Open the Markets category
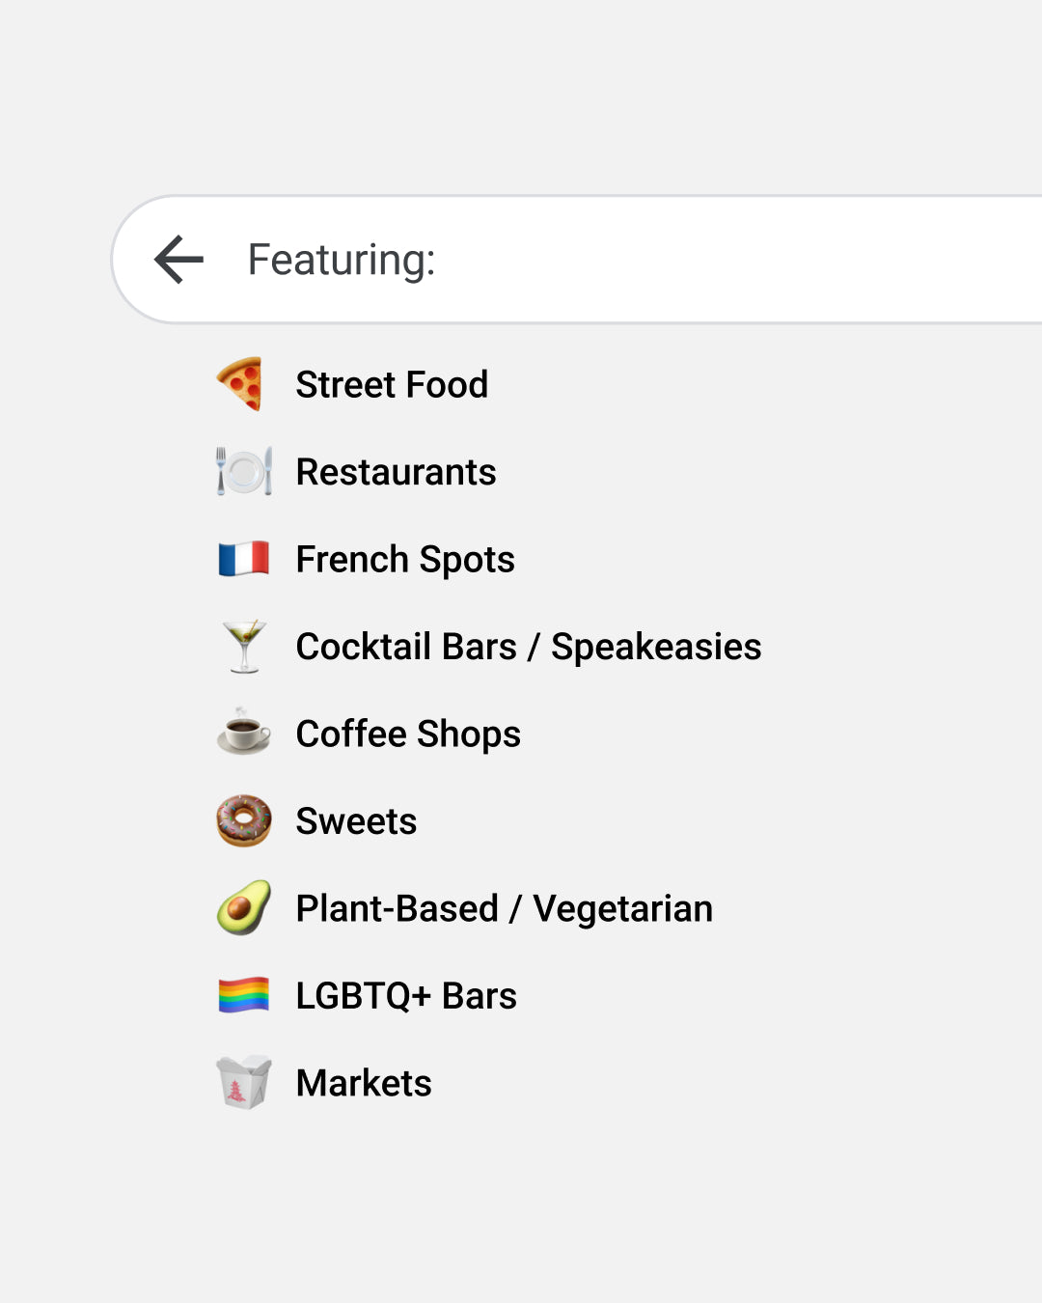This screenshot has width=1042, height=1303. (x=364, y=1083)
